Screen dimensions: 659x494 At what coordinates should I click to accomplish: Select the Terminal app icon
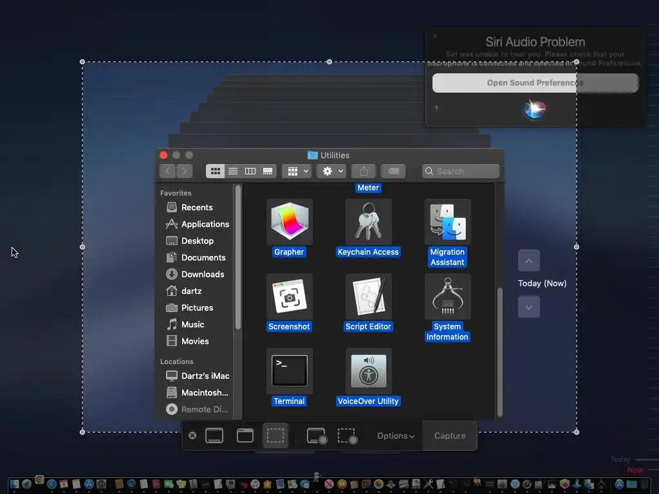point(289,371)
